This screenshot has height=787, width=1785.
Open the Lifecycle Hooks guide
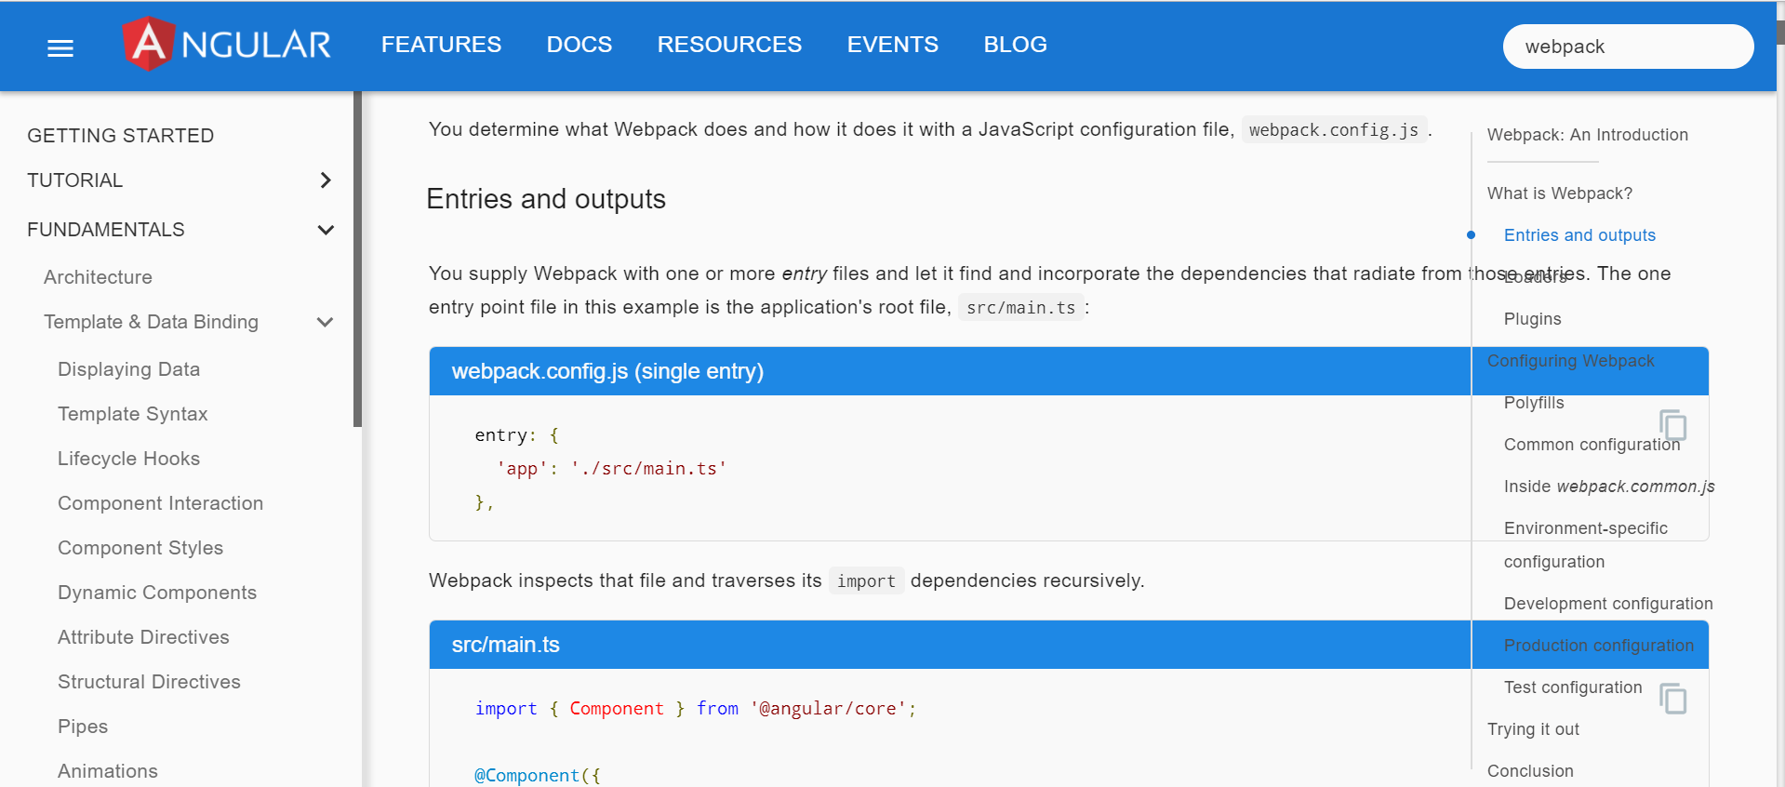point(128,459)
